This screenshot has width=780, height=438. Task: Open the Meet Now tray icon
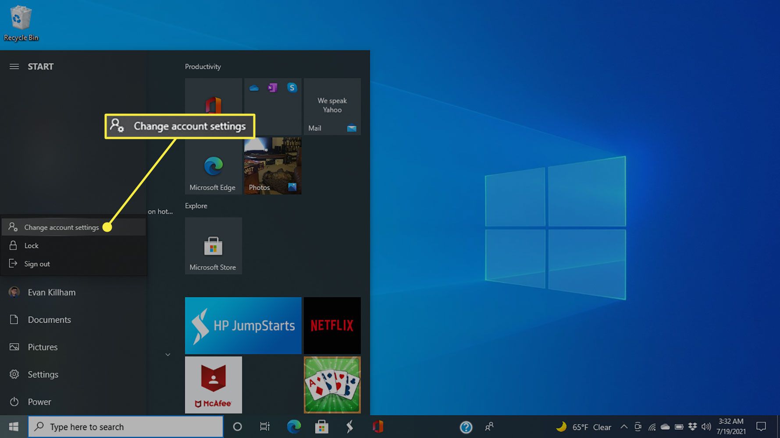pyautogui.click(x=638, y=427)
